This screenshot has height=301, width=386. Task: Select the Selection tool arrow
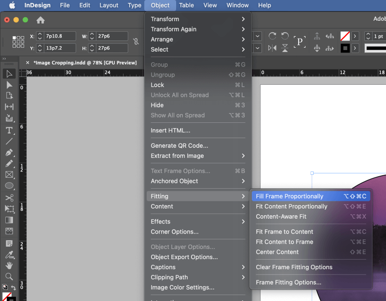tap(9, 74)
